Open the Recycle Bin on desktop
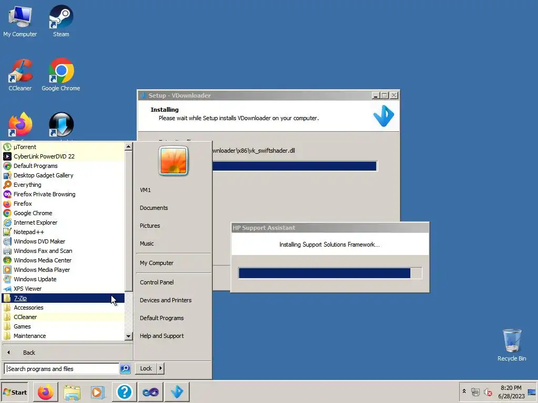The width and height of the screenshot is (538, 403). 512,345
